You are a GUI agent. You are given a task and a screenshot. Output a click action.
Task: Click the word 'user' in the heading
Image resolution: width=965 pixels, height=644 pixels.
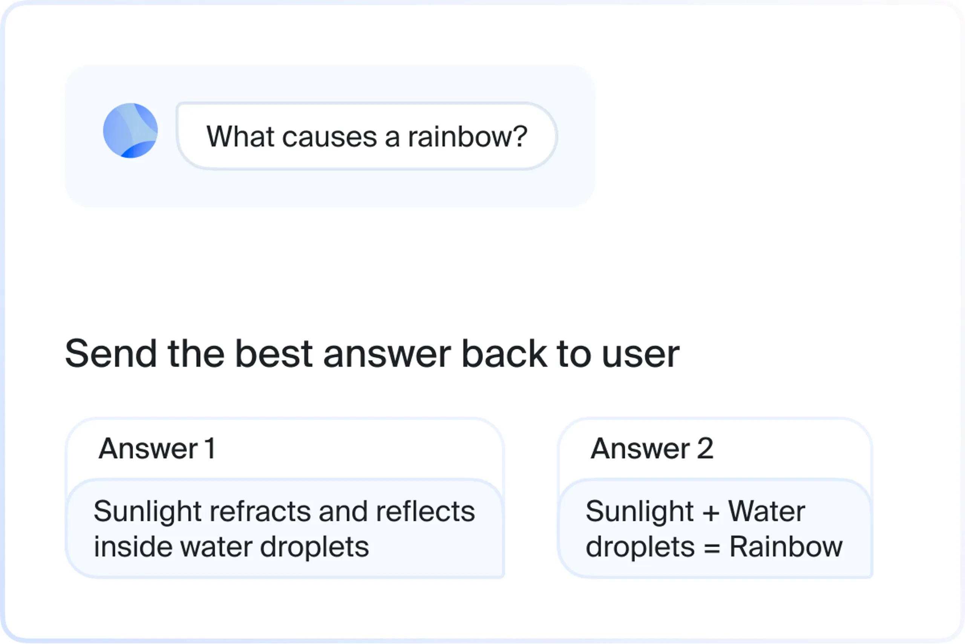pyautogui.click(x=641, y=356)
